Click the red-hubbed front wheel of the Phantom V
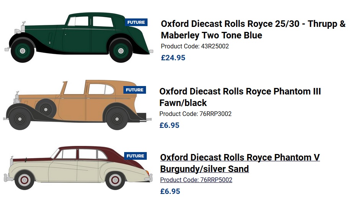This screenshot has height=197, width=356. (x=25, y=180)
